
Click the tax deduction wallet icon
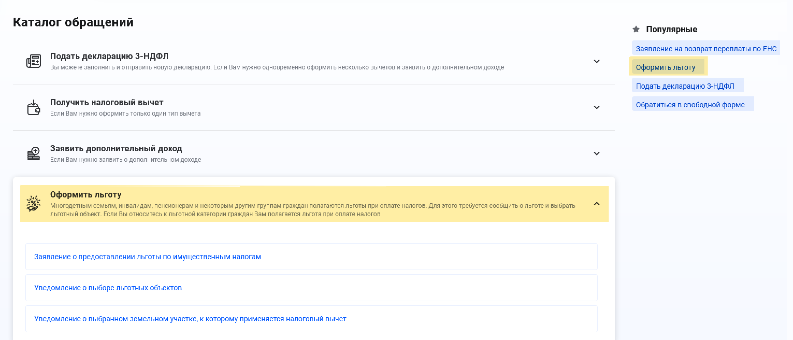(x=34, y=108)
